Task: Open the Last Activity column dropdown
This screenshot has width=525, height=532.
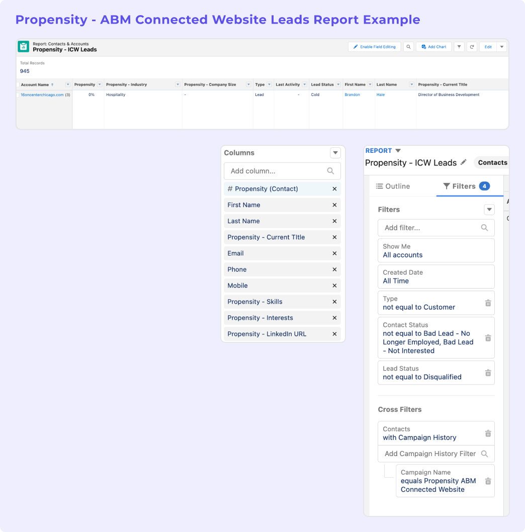Action: coord(304,84)
